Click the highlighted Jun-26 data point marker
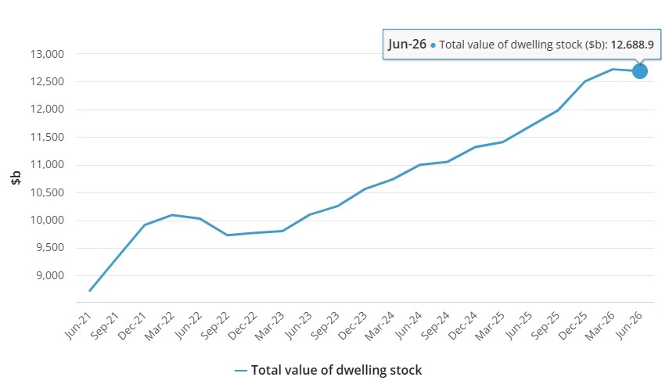 coord(639,71)
